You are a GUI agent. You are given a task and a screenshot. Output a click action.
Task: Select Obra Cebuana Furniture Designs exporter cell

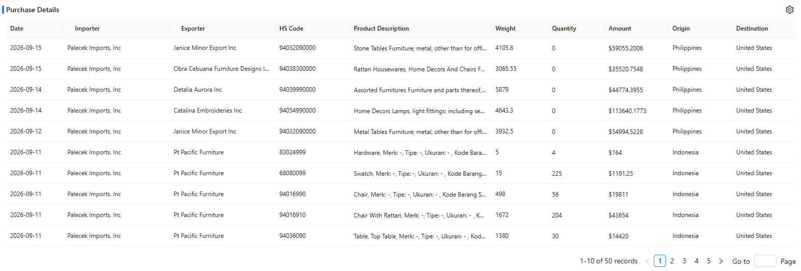coord(221,69)
